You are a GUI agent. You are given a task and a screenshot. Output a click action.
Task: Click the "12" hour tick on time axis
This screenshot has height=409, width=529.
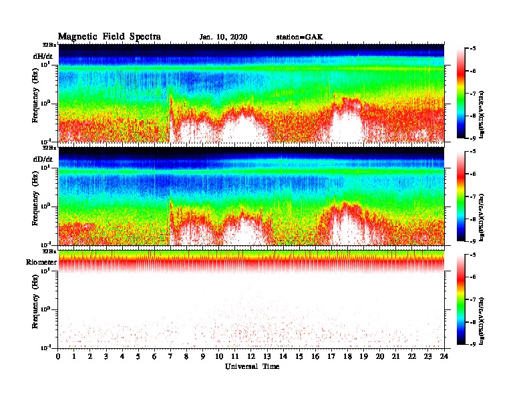click(x=251, y=357)
